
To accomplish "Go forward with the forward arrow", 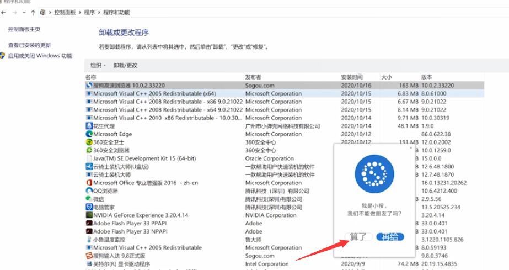I will point(14,13).
